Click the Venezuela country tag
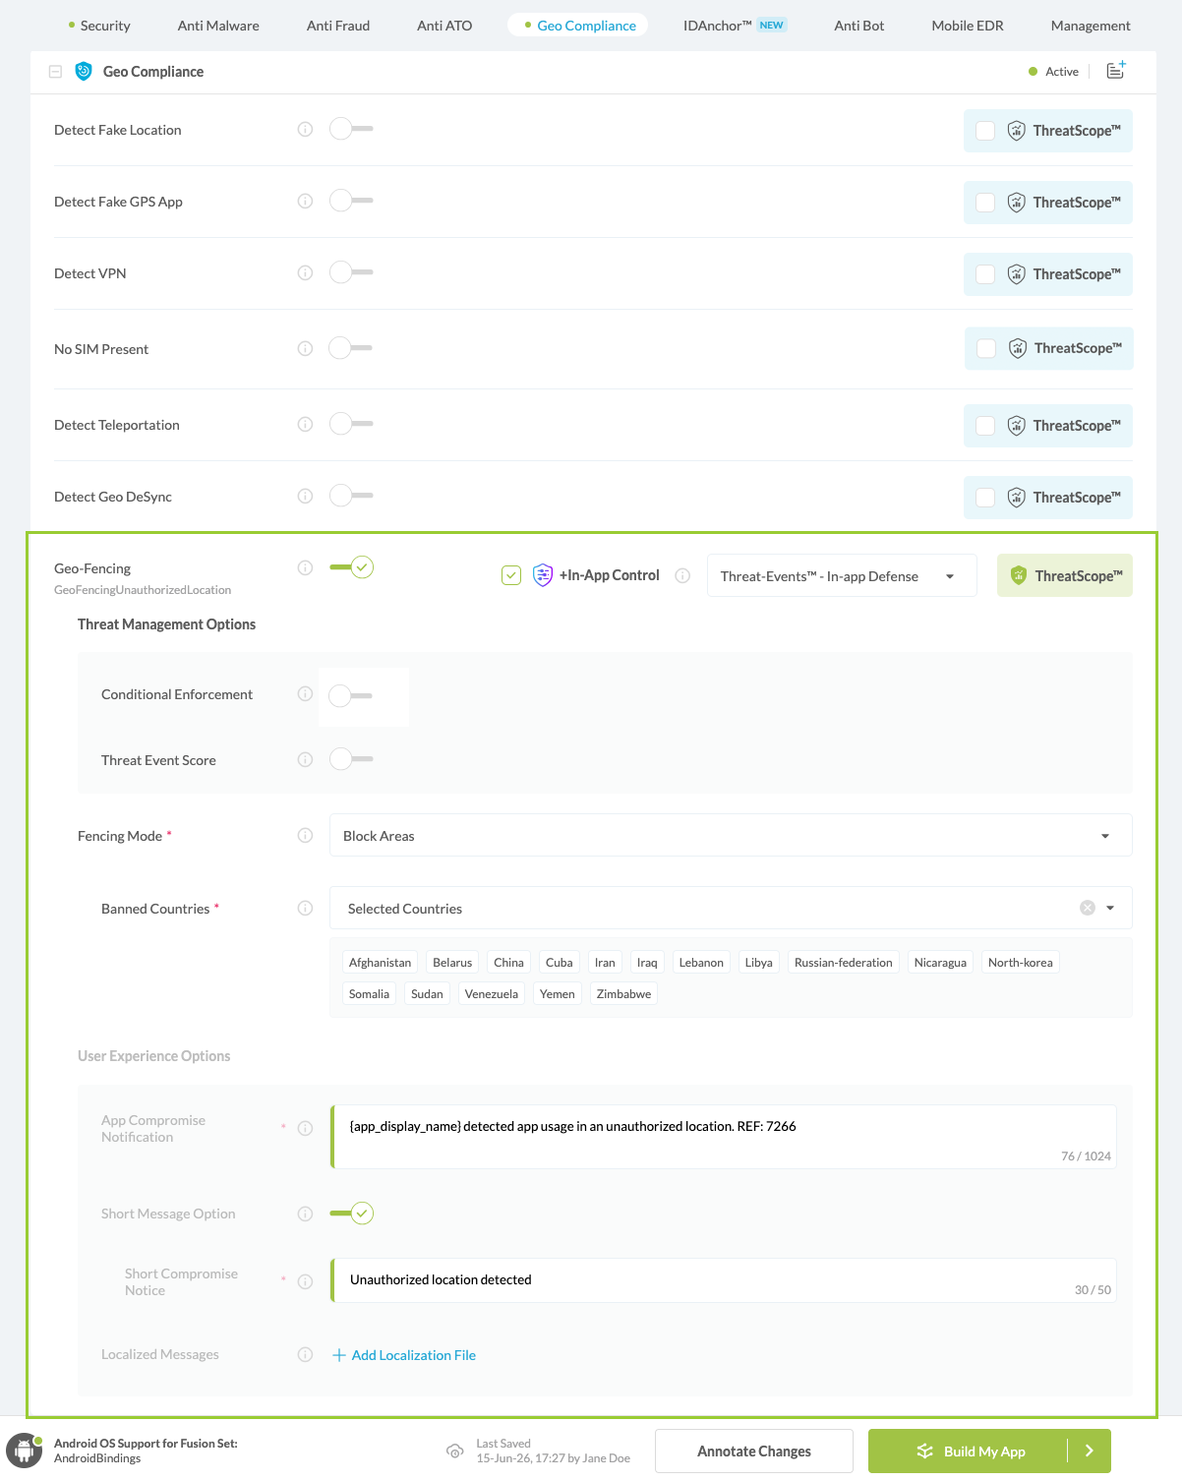This screenshot has height=1481, width=1182. point(492,994)
